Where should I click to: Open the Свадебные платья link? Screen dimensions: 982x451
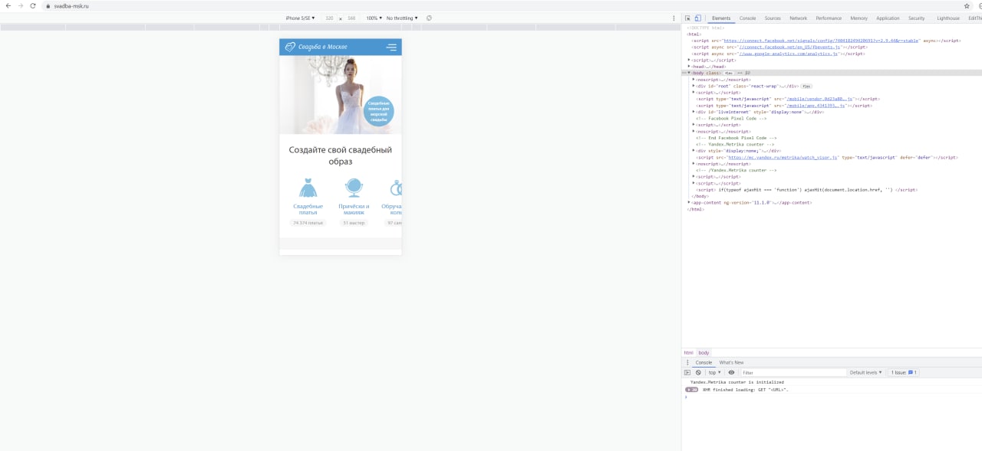pyautogui.click(x=308, y=209)
